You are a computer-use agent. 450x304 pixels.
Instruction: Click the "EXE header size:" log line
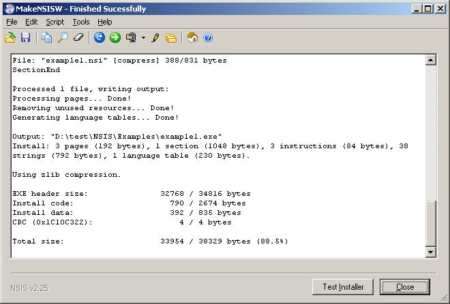(x=132, y=194)
